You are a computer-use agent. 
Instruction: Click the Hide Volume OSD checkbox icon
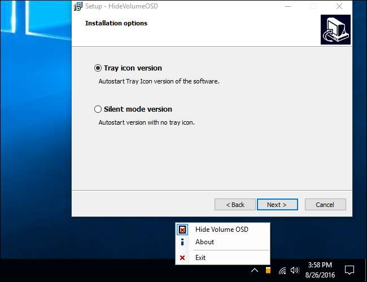182,230
